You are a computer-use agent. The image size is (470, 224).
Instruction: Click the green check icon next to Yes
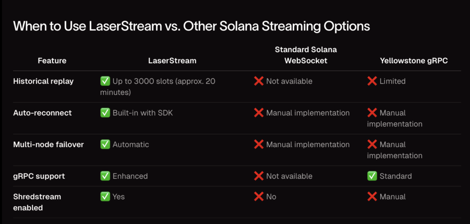(105, 197)
